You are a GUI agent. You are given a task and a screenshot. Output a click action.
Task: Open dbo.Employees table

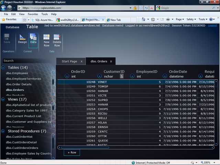[x=17, y=73]
